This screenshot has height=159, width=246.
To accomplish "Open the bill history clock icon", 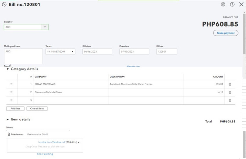I will [x=4, y=5].
